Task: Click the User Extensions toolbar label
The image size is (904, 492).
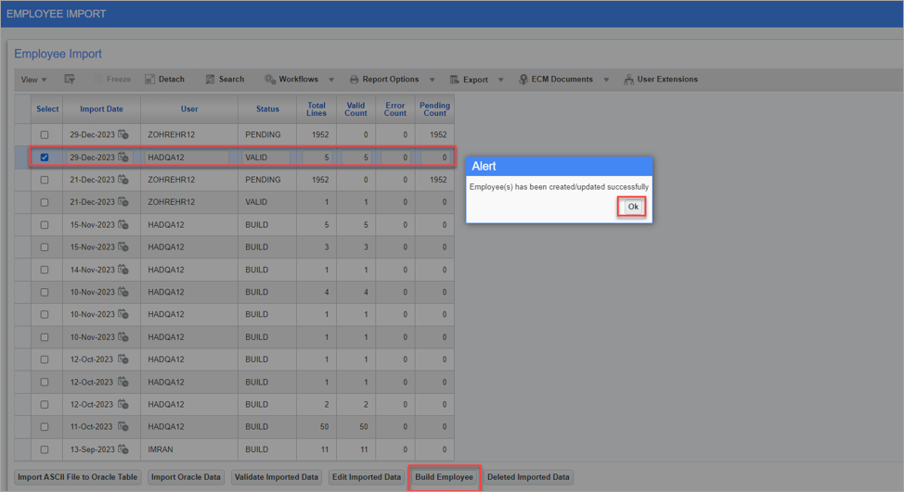Action: pyautogui.click(x=667, y=80)
